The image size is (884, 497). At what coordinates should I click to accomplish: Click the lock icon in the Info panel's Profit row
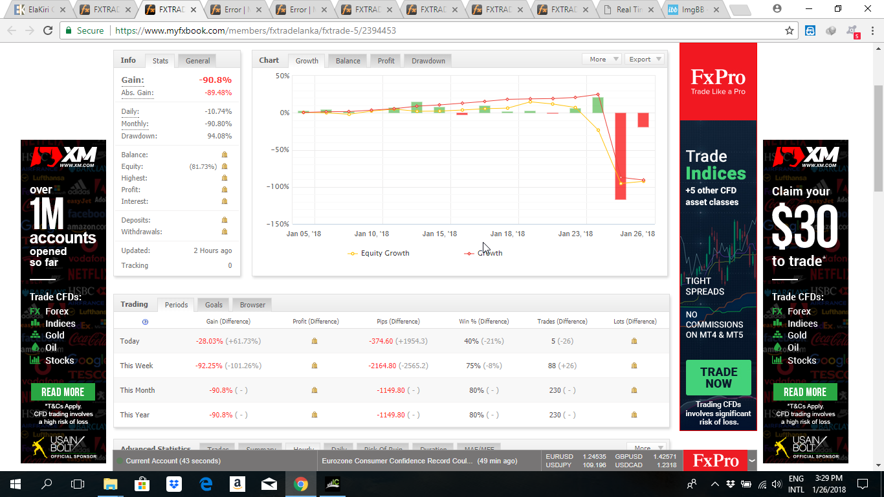click(225, 190)
